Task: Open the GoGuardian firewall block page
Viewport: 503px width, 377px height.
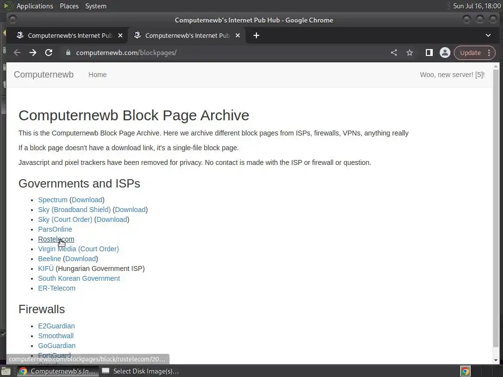Action: point(57,346)
